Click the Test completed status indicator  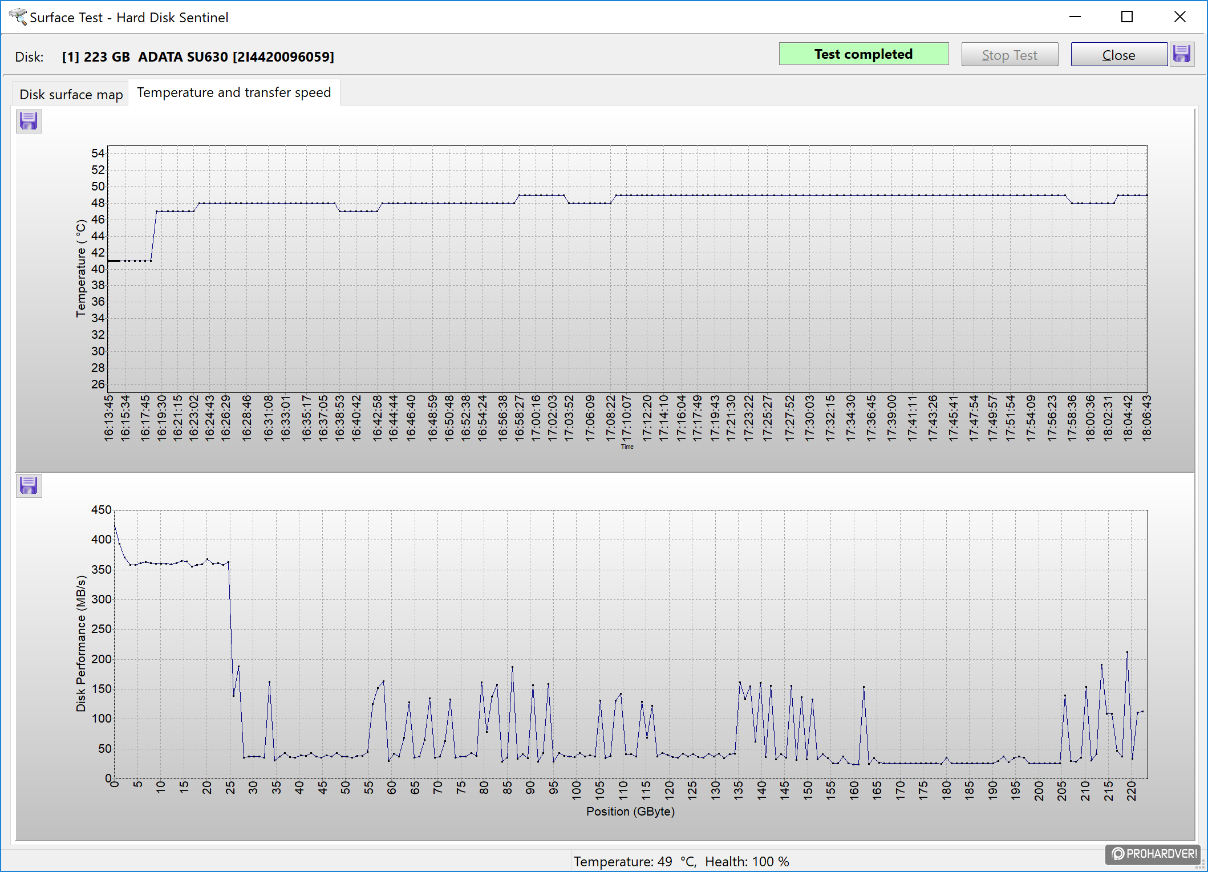tap(864, 54)
